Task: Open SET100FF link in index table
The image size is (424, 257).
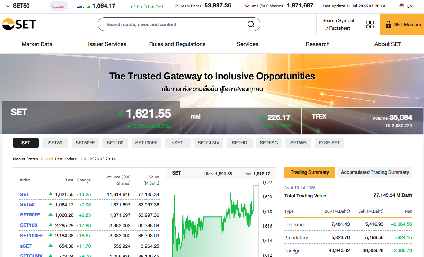Action: [32, 236]
